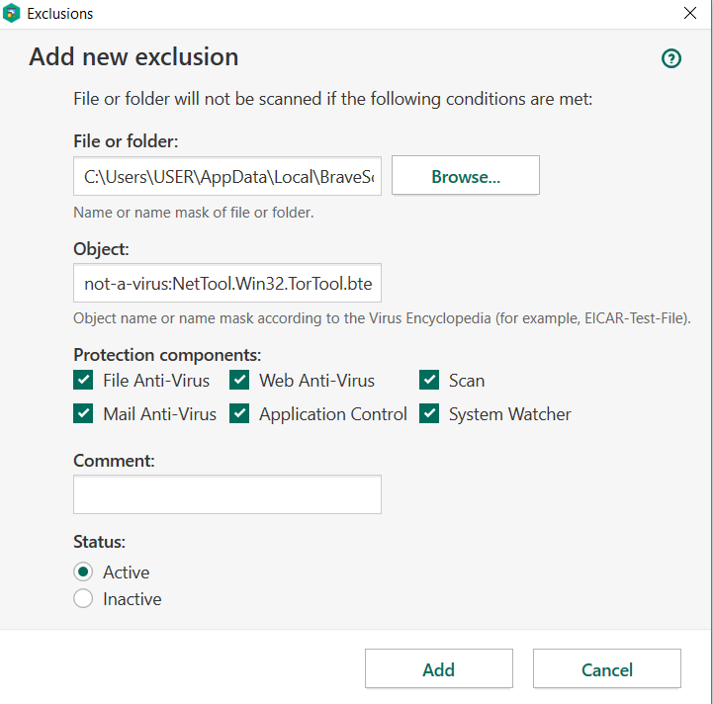Uncheck Application Control component
Image resolution: width=713 pixels, height=704 pixels.
click(239, 413)
